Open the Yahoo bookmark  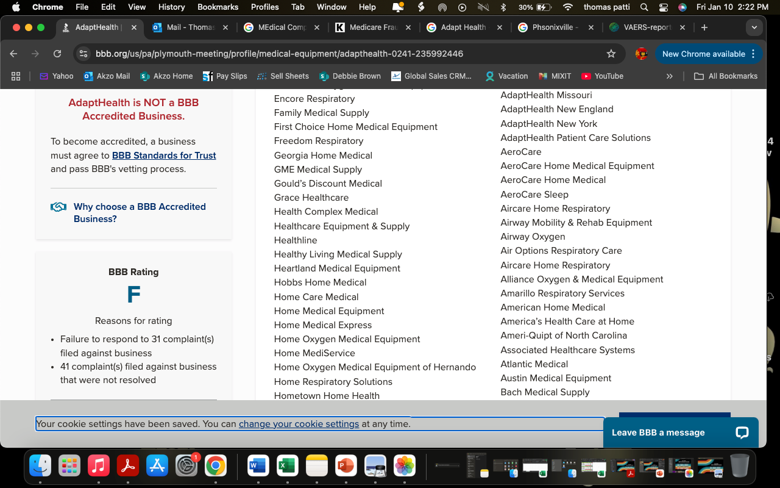click(x=56, y=76)
